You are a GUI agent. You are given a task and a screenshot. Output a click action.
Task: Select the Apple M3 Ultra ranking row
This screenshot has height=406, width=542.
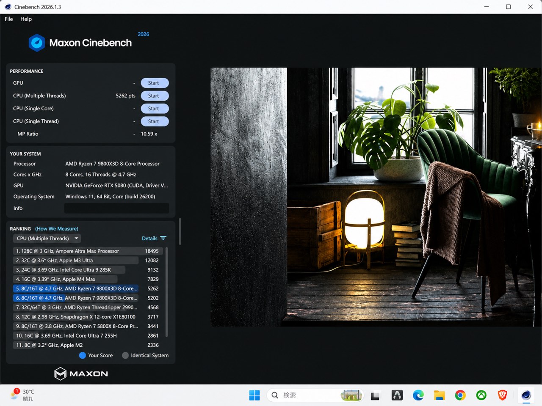click(x=88, y=261)
